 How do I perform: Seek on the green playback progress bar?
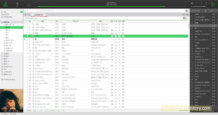[110, 6]
